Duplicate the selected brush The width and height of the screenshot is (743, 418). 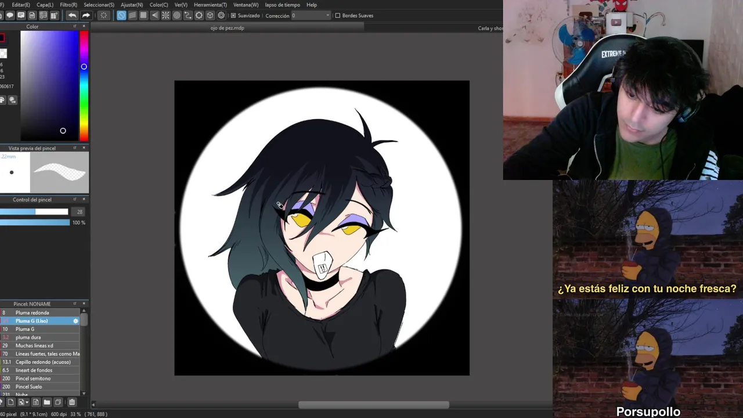click(58, 402)
